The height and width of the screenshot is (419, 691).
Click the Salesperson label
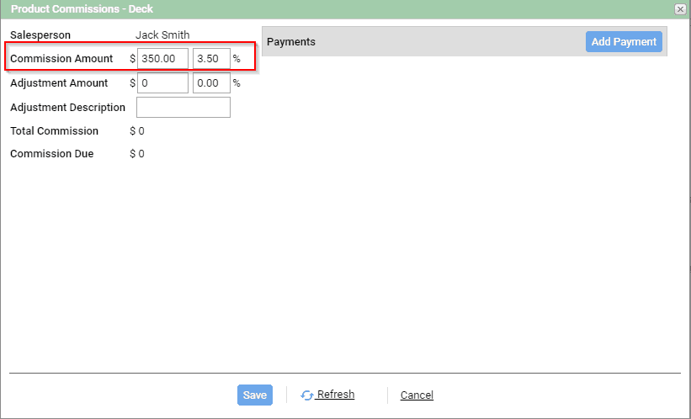(x=40, y=35)
